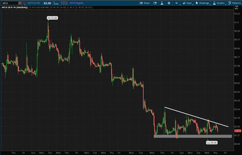Open the 1h timeframe dropdown
Image resolution: width=242 pixels, height=155 pixels.
tap(177, 3)
